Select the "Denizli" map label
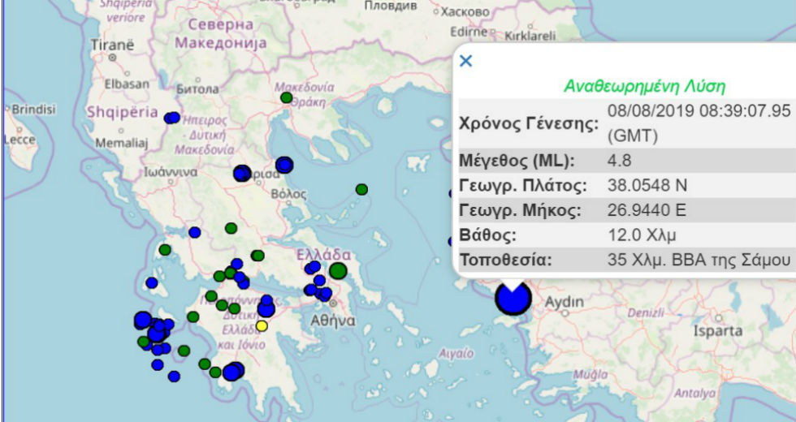This screenshot has width=796, height=422. 645,313
